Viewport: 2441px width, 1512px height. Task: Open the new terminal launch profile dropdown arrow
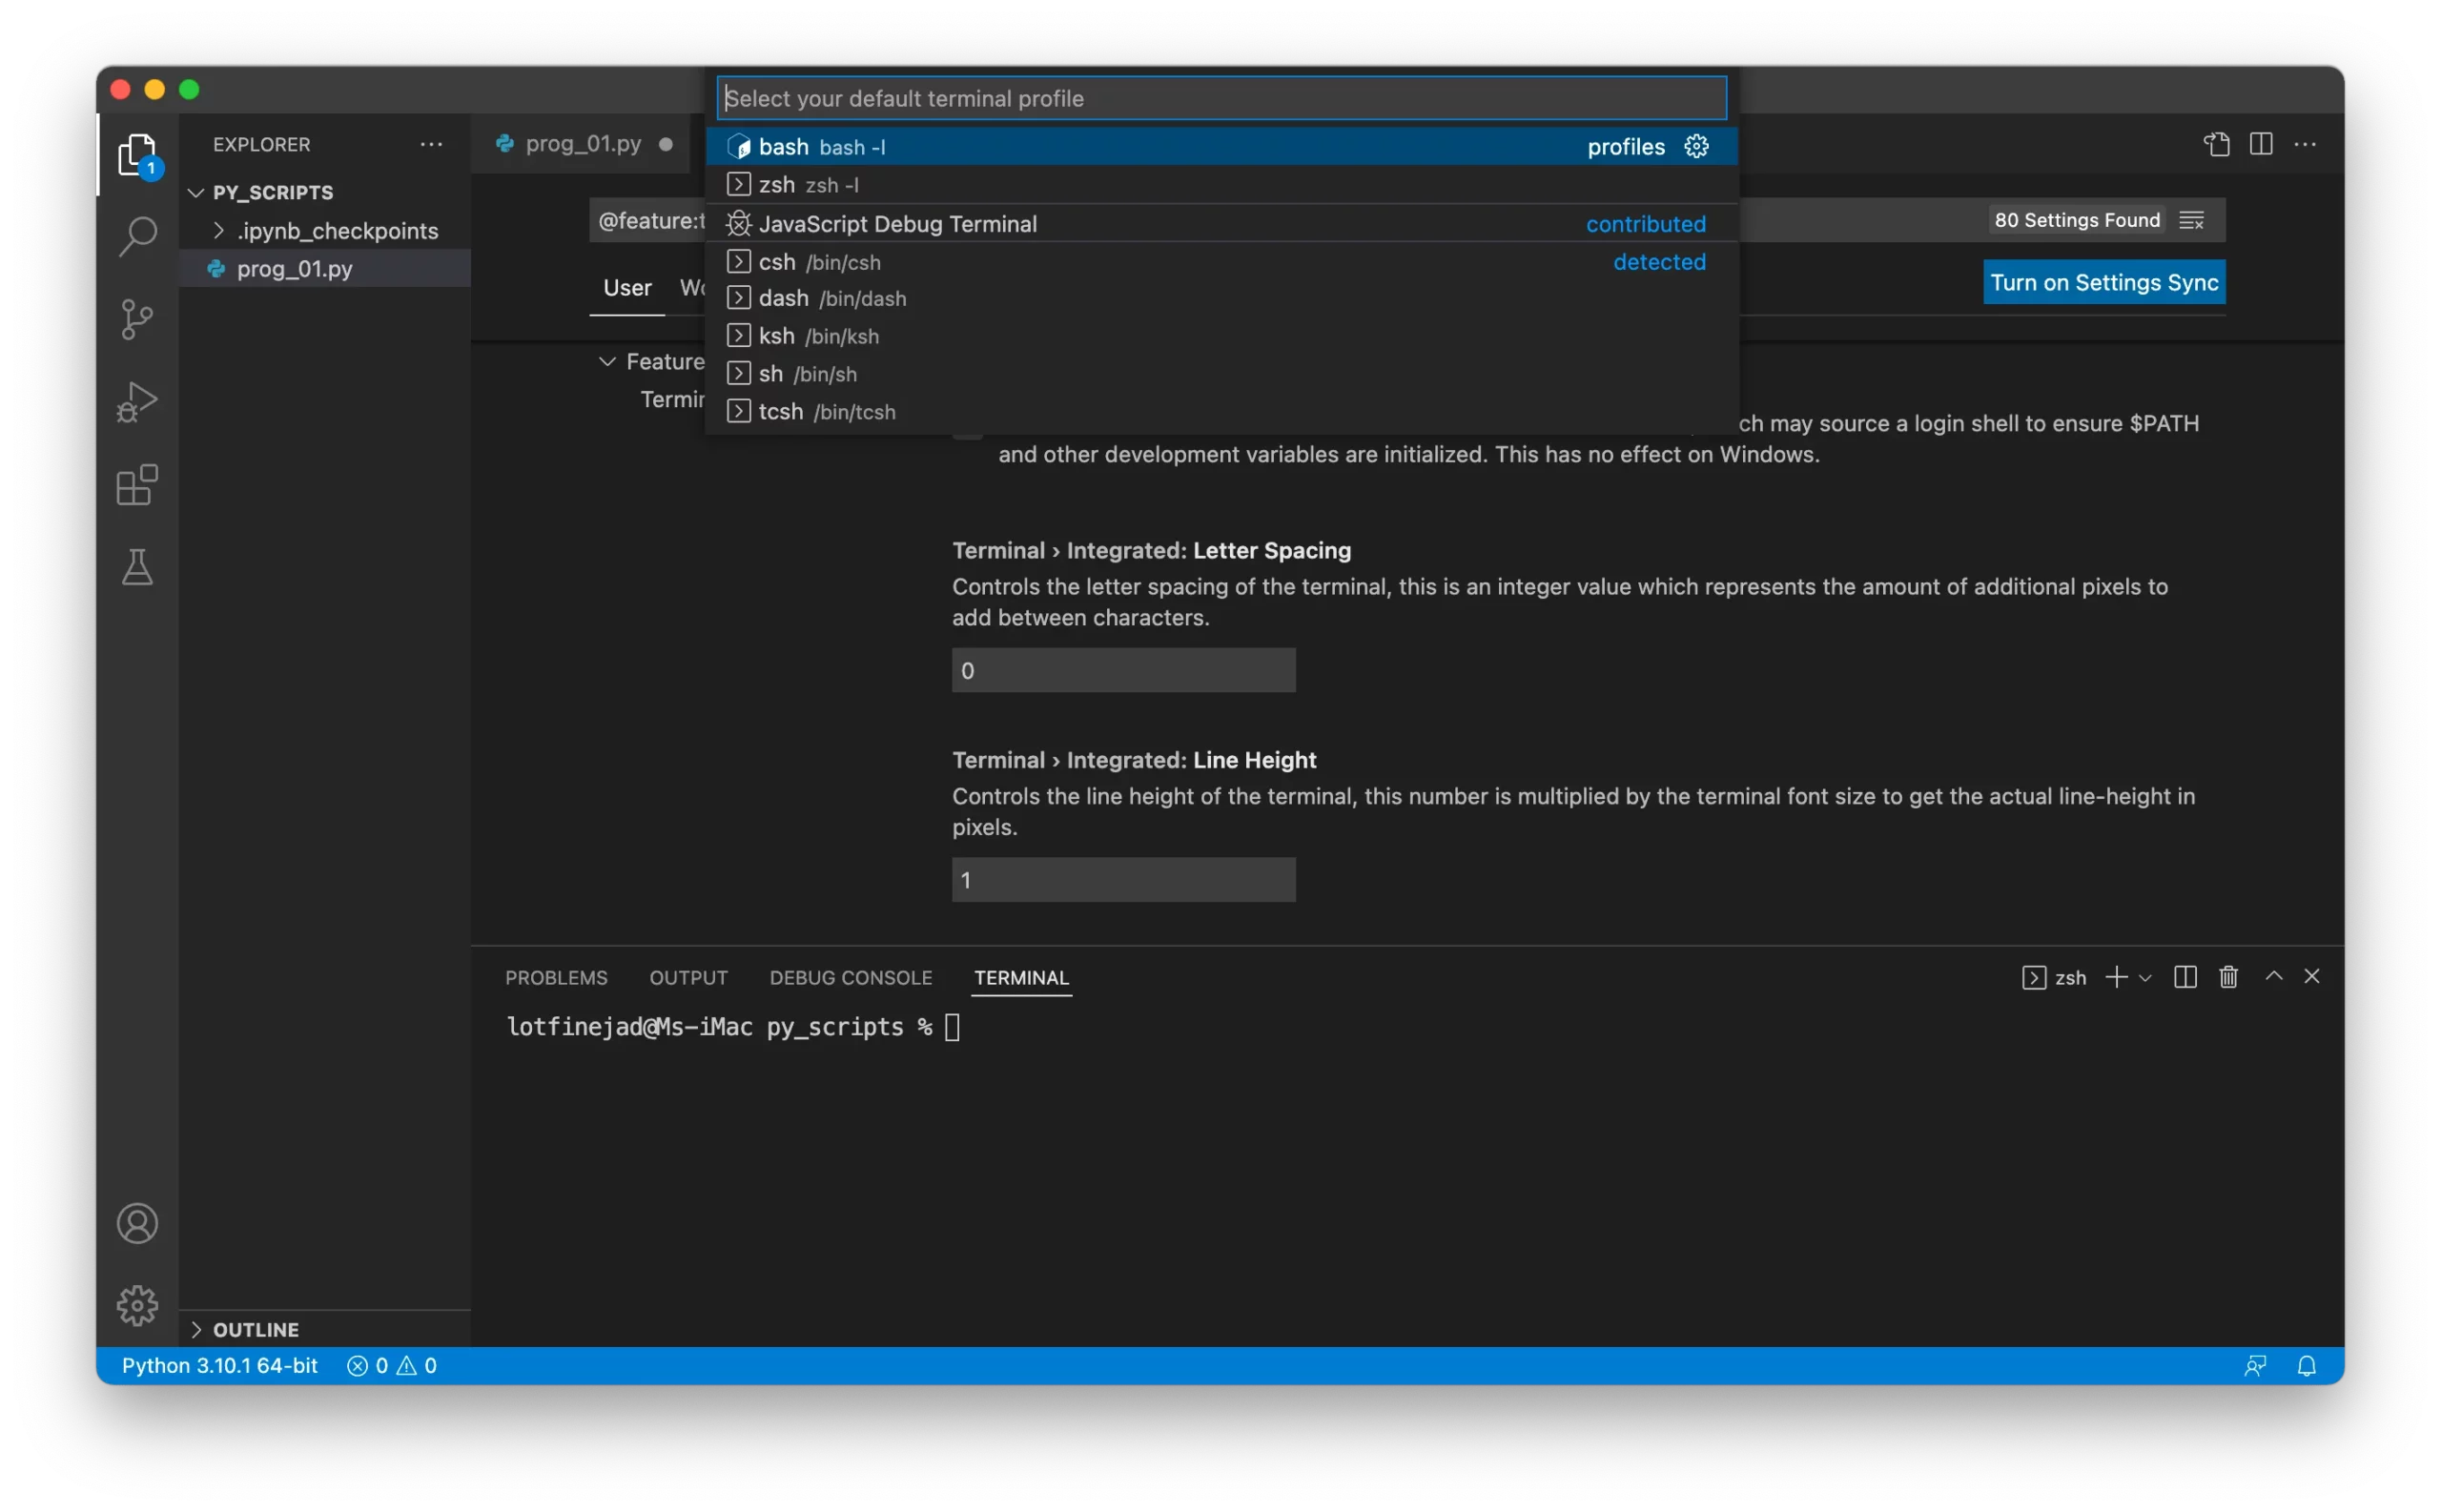click(2145, 978)
